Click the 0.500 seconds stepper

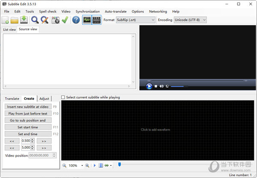coord(28,141)
